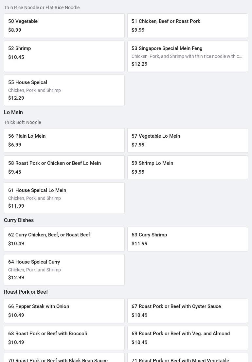
Task: Pick 66 Pepper Steak with Onion
Action: (64, 311)
